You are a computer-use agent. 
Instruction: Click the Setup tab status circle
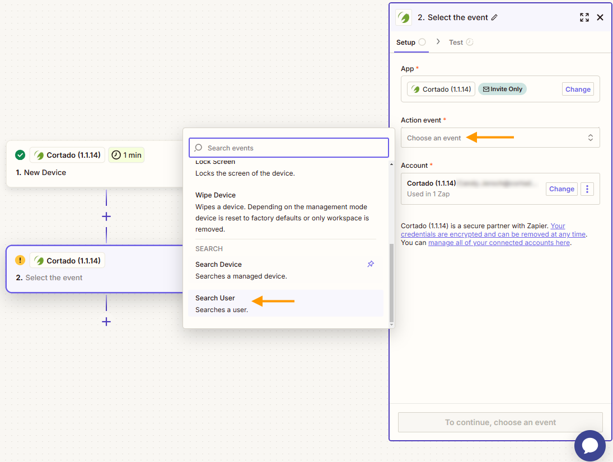pyautogui.click(x=422, y=42)
